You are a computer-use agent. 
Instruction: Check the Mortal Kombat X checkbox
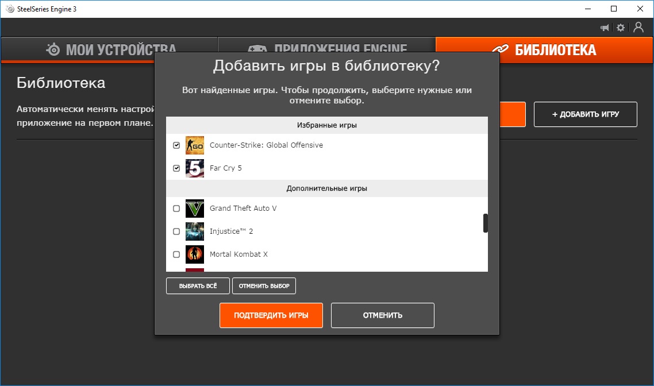[x=176, y=254]
